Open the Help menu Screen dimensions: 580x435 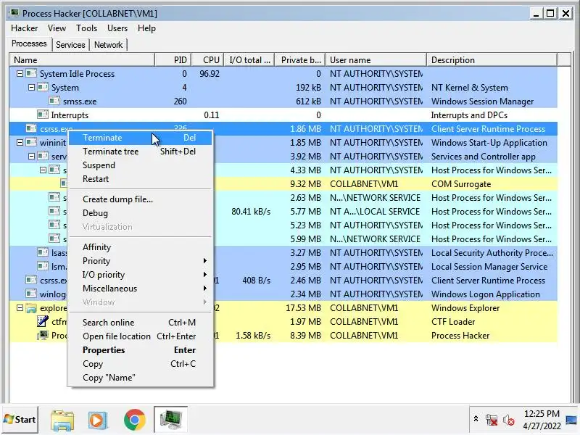(146, 28)
